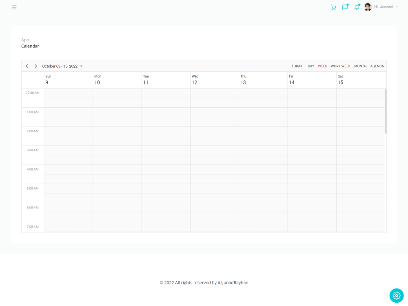This screenshot has width=408, height=306.
Task: Open the AGENDA view dropdown option
Action: pyautogui.click(x=377, y=66)
